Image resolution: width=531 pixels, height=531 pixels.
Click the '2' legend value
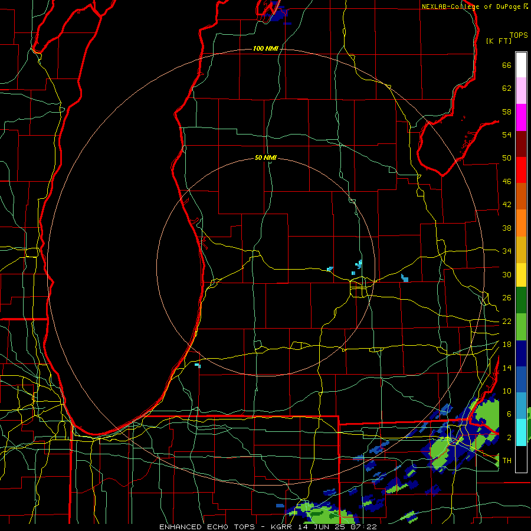509,438
